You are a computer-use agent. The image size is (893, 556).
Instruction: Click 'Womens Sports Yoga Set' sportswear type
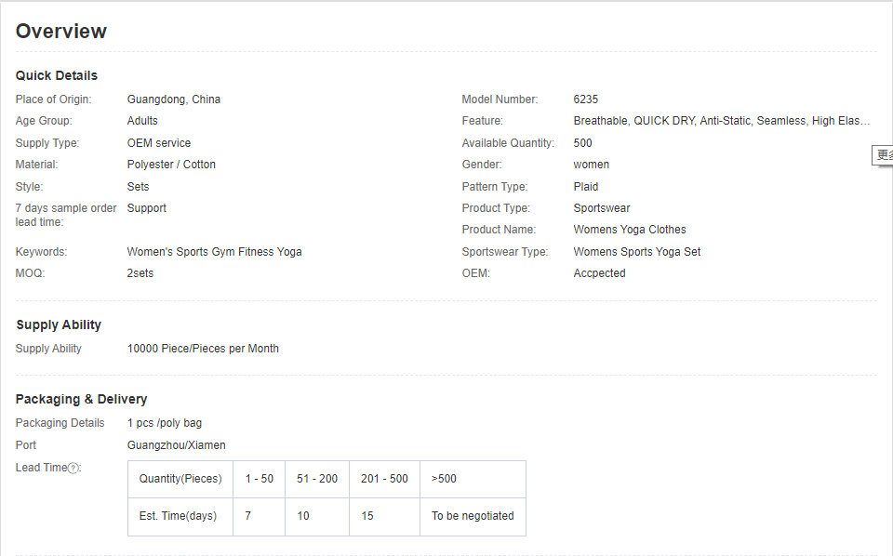[637, 252]
